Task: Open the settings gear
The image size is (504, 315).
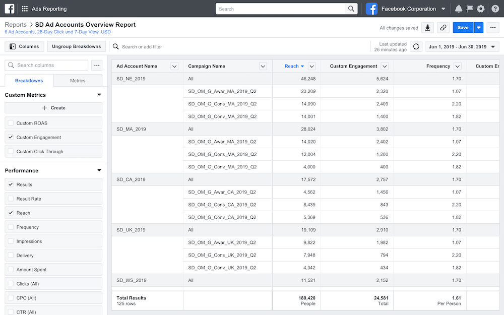Action: click(x=480, y=8)
